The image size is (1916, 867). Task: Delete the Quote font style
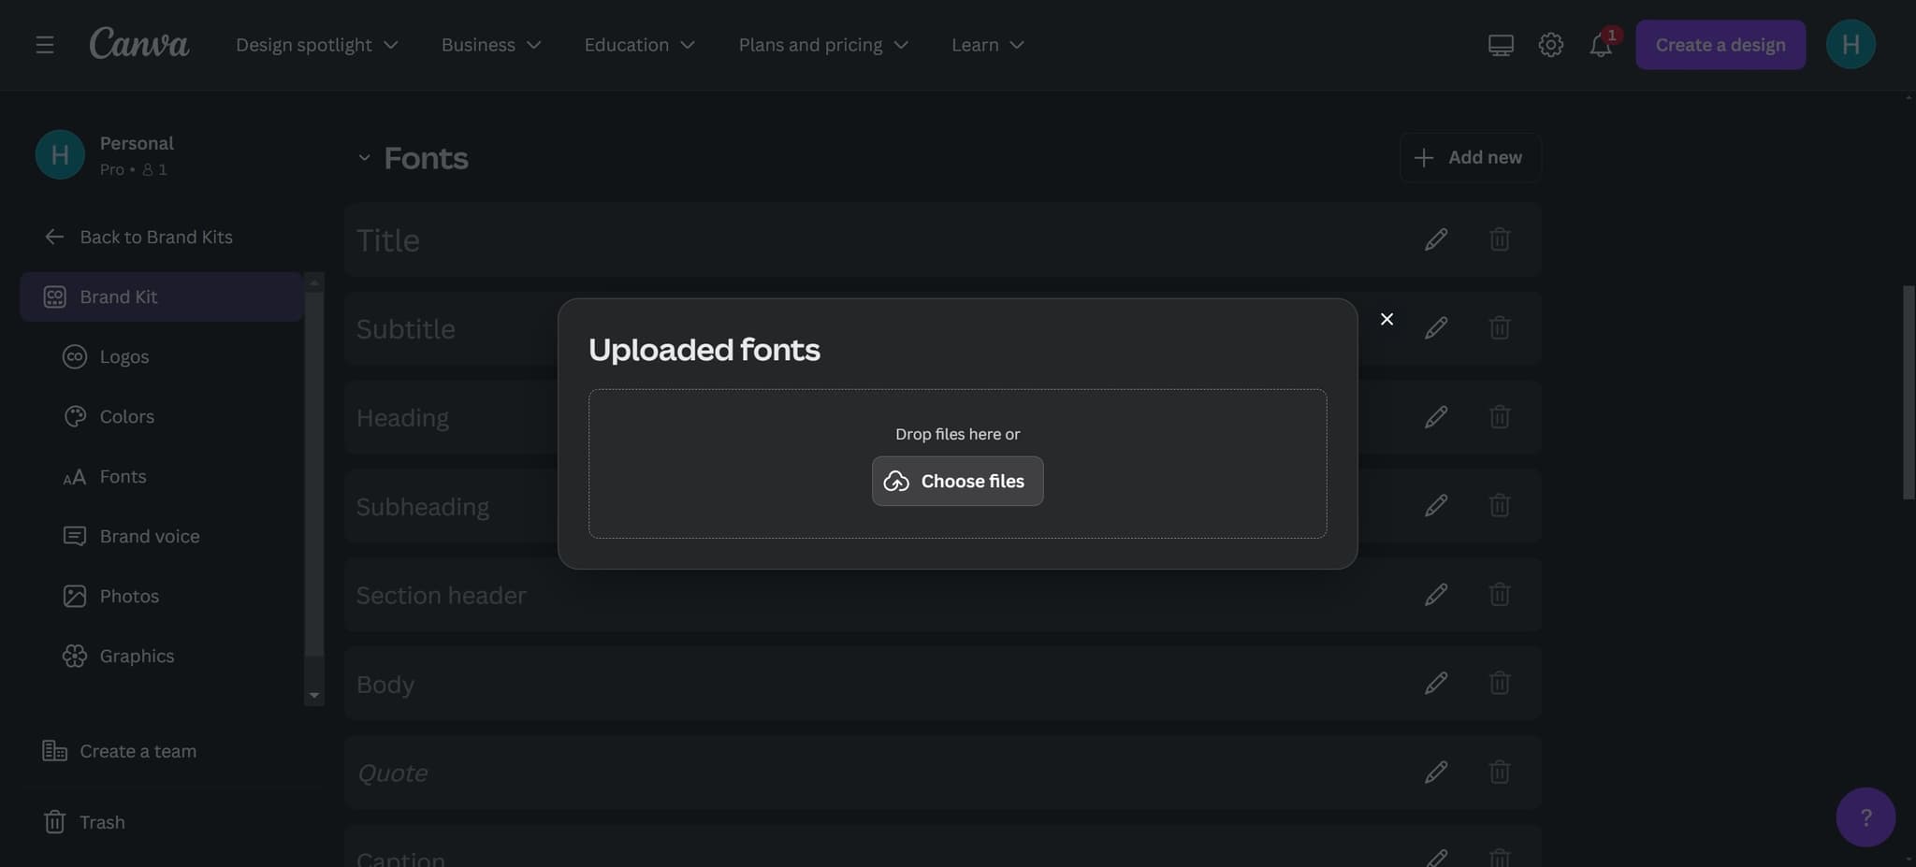pos(1500,772)
